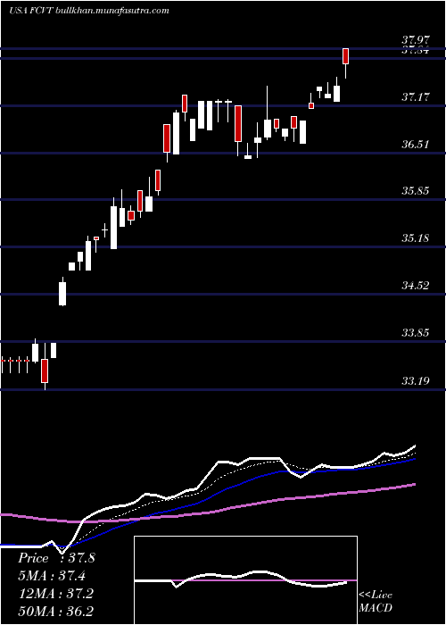Click the 50MA 36.2 readout

56,611
